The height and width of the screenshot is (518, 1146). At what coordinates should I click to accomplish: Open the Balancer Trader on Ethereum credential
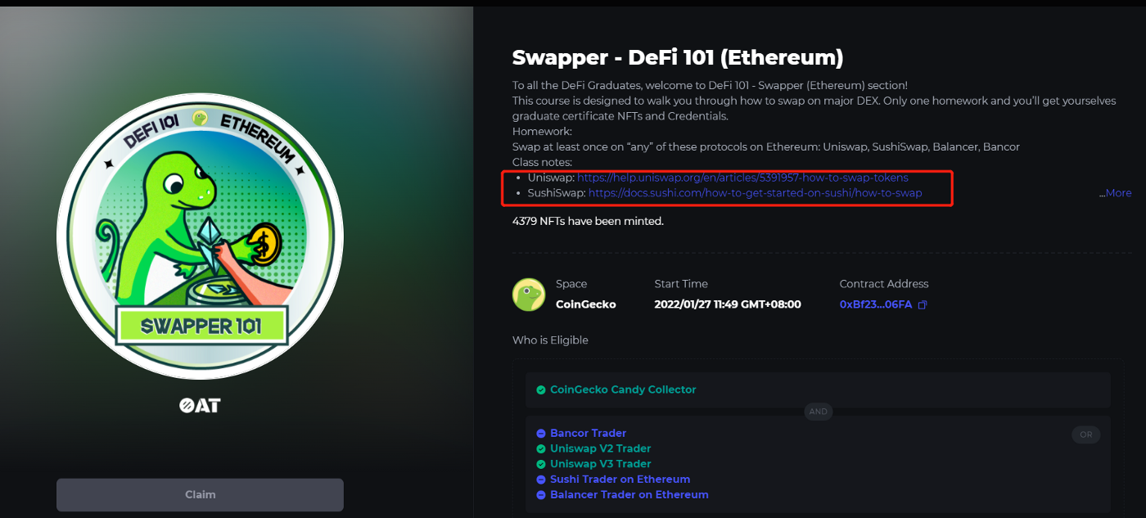point(629,494)
